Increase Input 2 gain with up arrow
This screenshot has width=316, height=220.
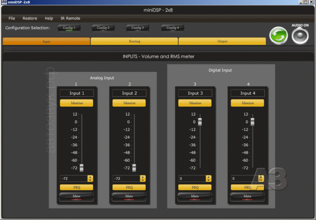click(x=143, y=177)
